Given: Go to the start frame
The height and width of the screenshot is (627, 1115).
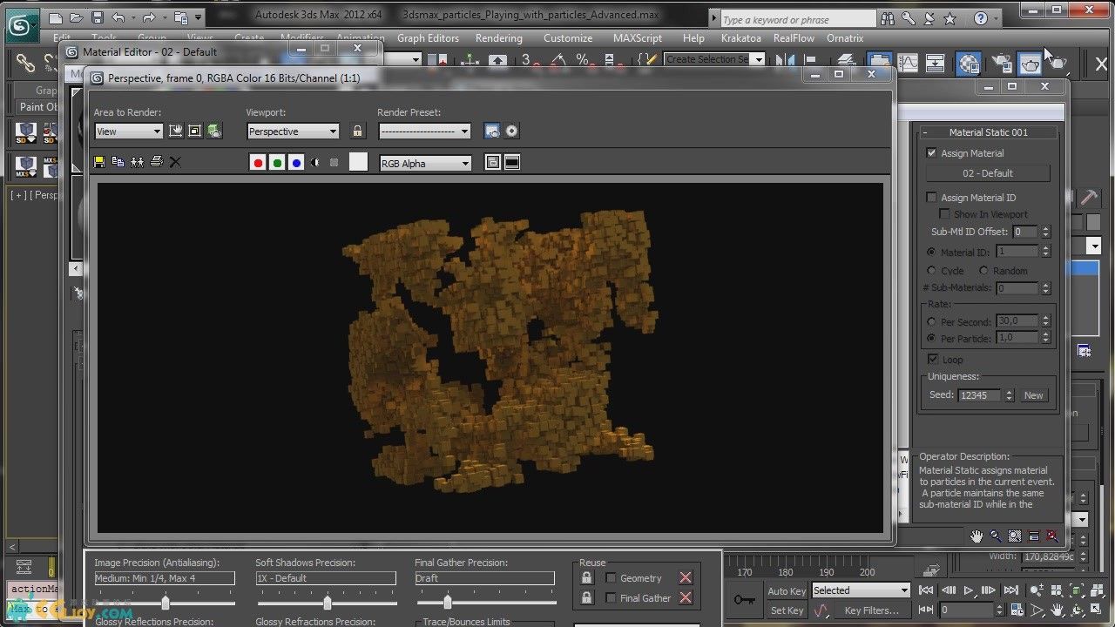Looking at the screenshot, I should click(926, 590).
